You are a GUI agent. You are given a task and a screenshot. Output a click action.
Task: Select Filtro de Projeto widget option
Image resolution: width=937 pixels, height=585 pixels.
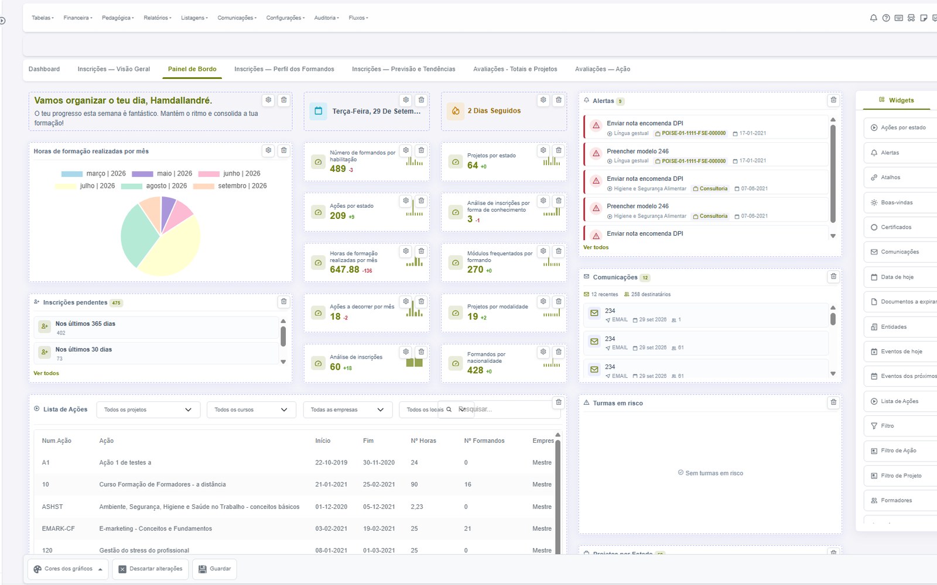tap(900, 476)
